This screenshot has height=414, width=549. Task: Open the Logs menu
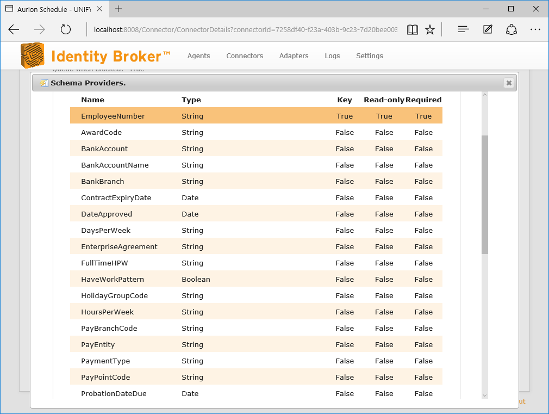pyautogui.click(x=332, y=55)
